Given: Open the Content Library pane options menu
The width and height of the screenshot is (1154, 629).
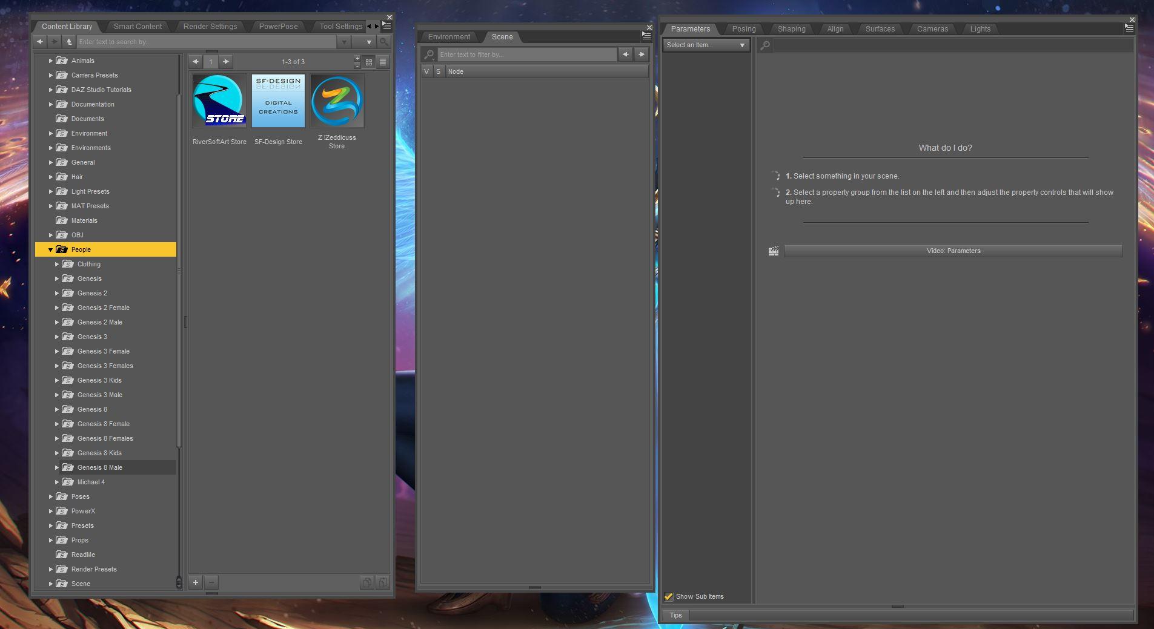Looking at the screenshot, I should point(386,26).
